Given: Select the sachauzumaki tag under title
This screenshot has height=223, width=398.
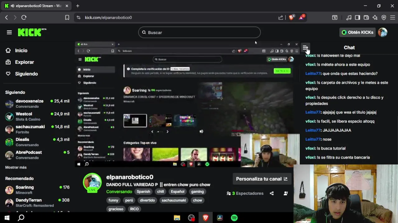Looking at the screenshot, I should [174, 200].
